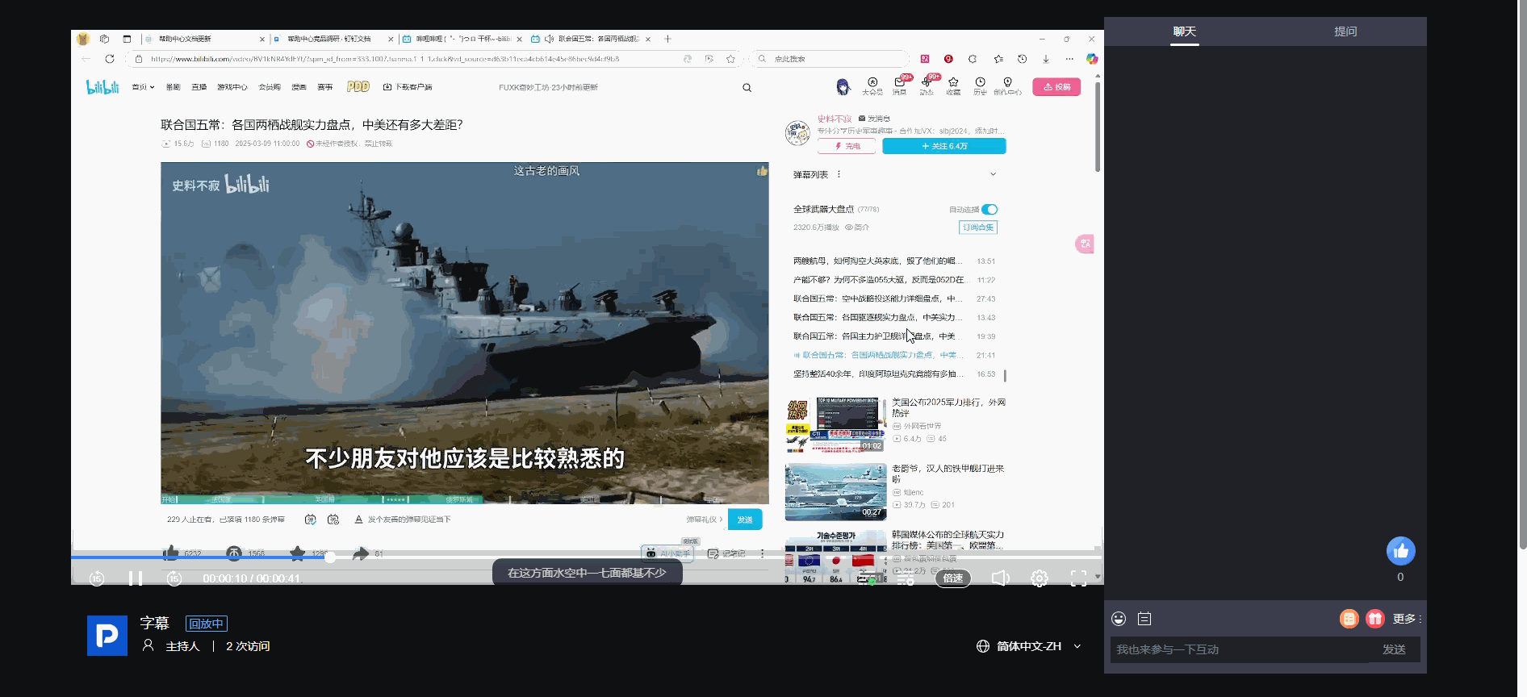Viewport: 1527px width, 697px height.
Task: Open the 弹幕列表 three-dot menu
Action: (839, 174)
